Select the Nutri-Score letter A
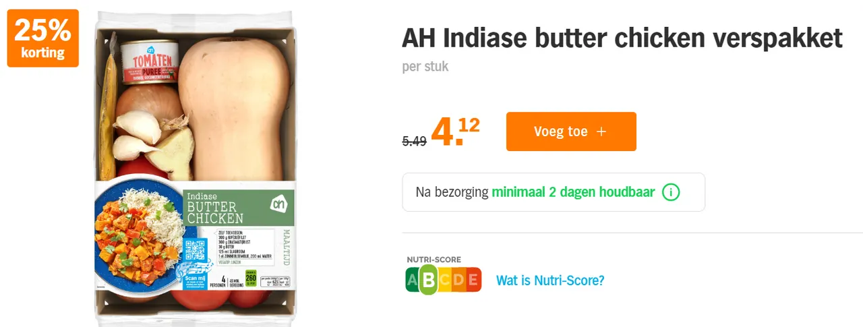Viewport: 863px width, 327px height. [413, 280]
